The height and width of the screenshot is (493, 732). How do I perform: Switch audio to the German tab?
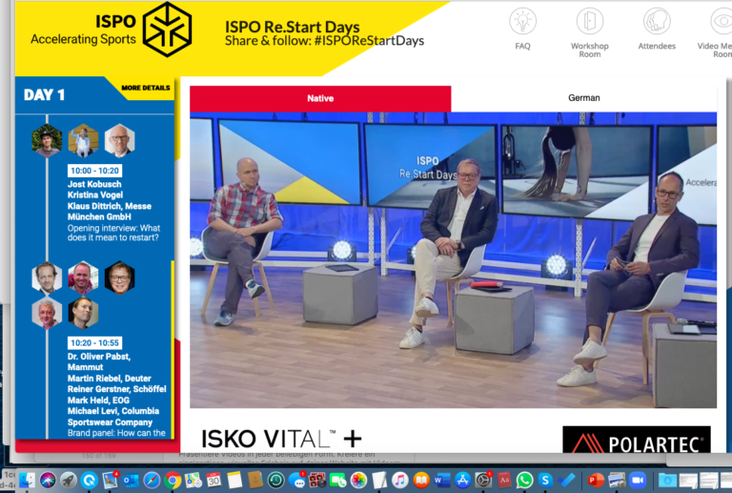pyautogui.click(x=583, y=98)
